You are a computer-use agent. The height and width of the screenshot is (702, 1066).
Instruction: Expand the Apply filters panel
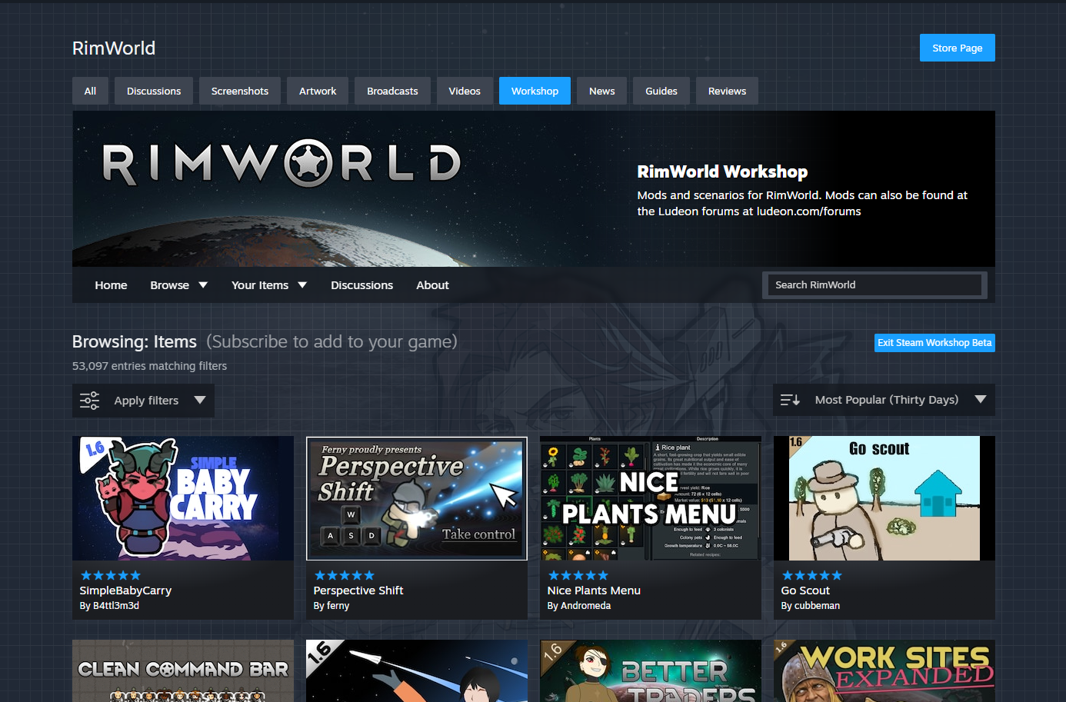tap(146, 400)
